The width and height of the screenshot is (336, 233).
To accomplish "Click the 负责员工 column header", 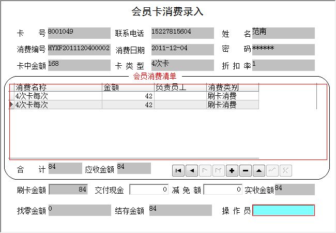I will tap(180, 88).
